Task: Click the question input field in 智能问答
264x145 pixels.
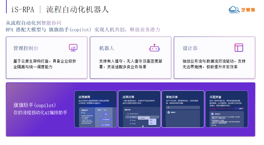Action: (x=183, y=107)
